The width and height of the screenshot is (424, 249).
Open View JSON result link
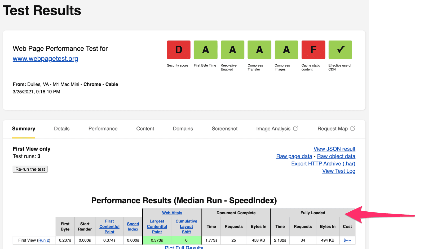click(334, 149)
